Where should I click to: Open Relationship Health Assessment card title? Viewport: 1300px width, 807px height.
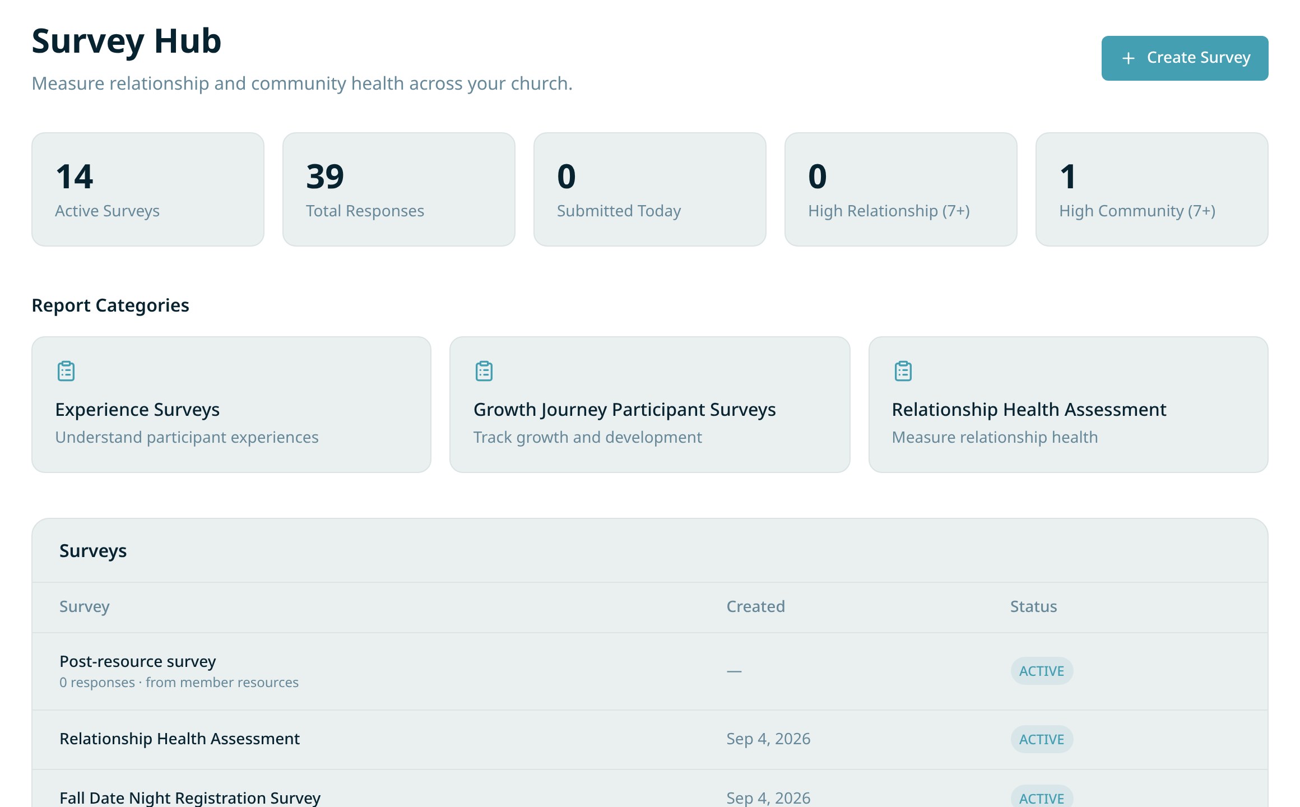tap(1029, 410)
